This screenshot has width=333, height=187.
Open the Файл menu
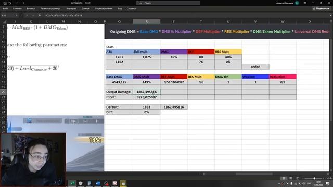[x=5, y=9]
